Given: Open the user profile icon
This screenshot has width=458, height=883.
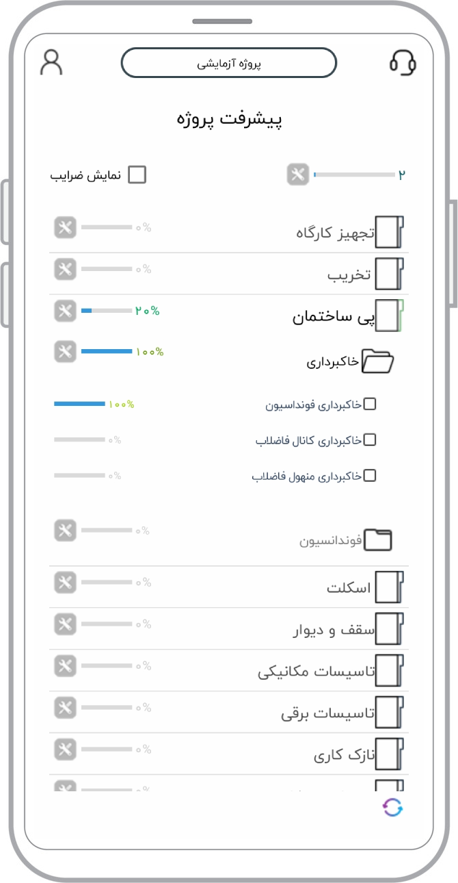Looking at the screenshot, I should point(51,62).
